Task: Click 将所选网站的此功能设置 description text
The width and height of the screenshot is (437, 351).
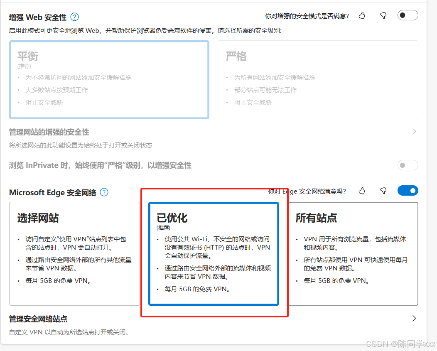Action: 81,145
